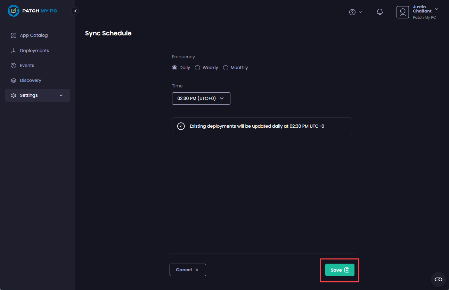This screenshot has height=290, width=449.
Task: Collapse the Settings menu chevron
Action: coord(61,95)
